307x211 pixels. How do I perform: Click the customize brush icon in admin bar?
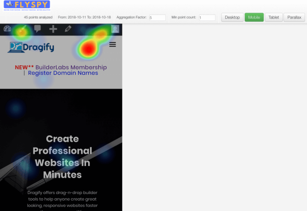click(22, 29)
